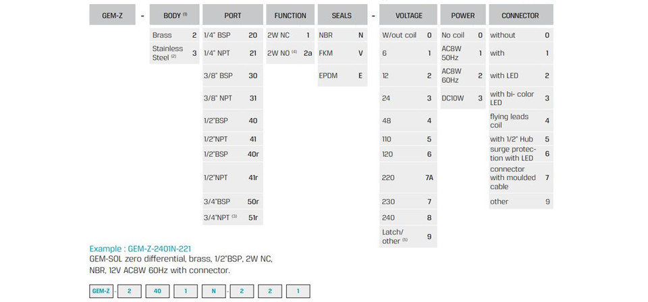Select the 230 volt row
The width and height of the screenshot is (648, 302).
[408, 202]
